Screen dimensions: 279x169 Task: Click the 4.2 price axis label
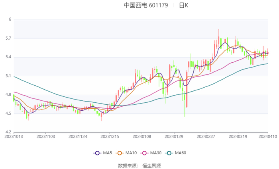click(8, 132)
